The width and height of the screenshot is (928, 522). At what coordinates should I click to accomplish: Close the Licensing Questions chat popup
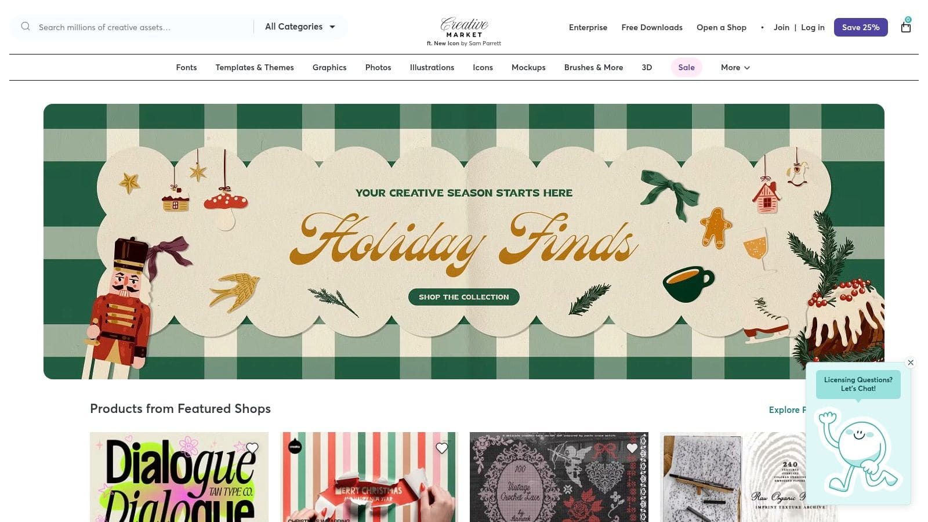click(x=911, y=362)
